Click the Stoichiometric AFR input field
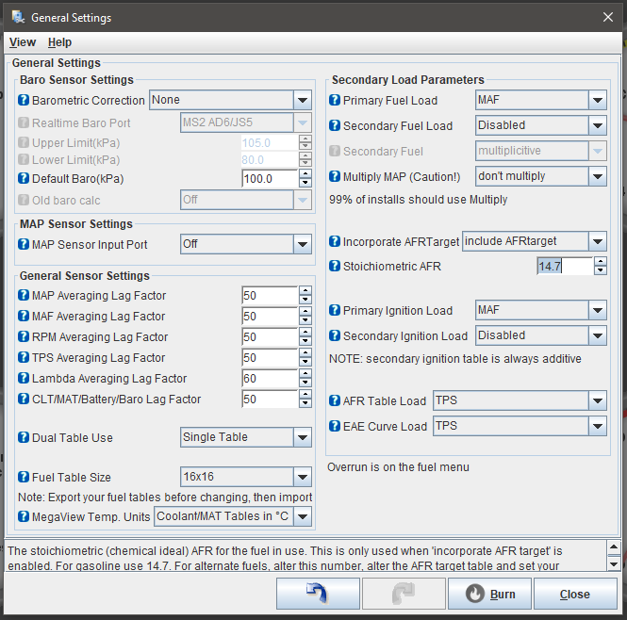Viewport: 627px width, 620px height. (565, 266)
